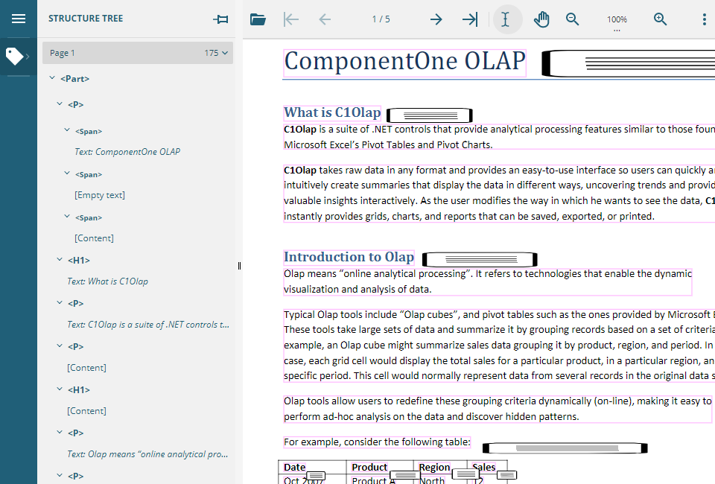Click the panel splitter handle beside the tree

coord(239,266)
